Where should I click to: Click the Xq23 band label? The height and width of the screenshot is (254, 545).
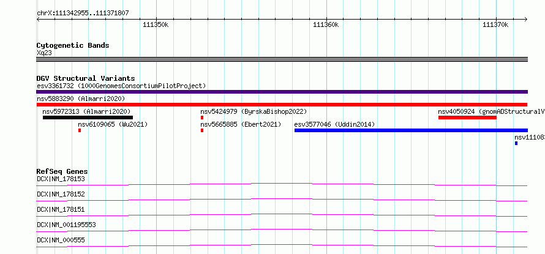click(44, 53)
